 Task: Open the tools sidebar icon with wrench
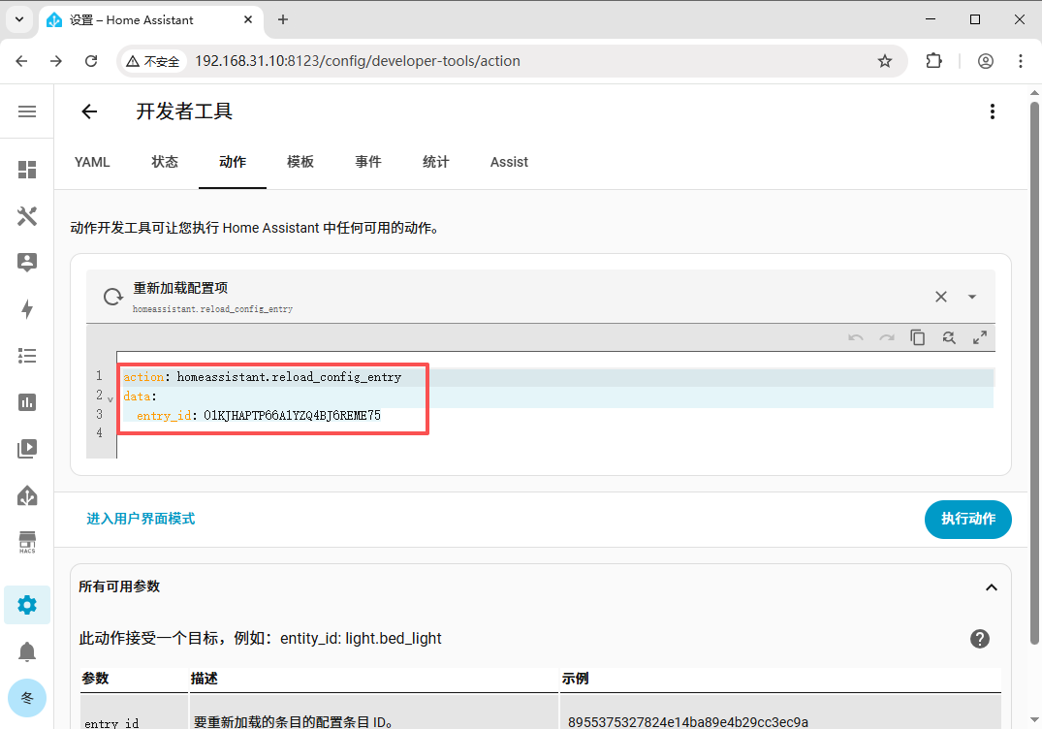(x=27, y=216)
